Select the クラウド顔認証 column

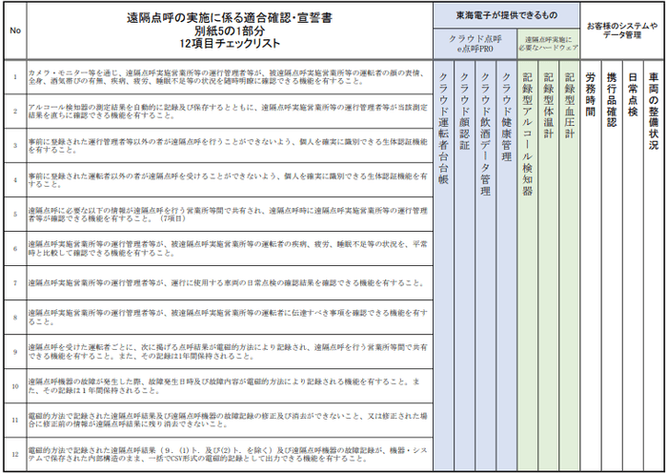465,265
